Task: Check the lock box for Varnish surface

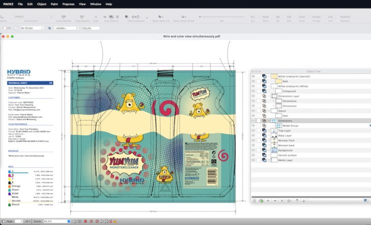Action: 259,155
